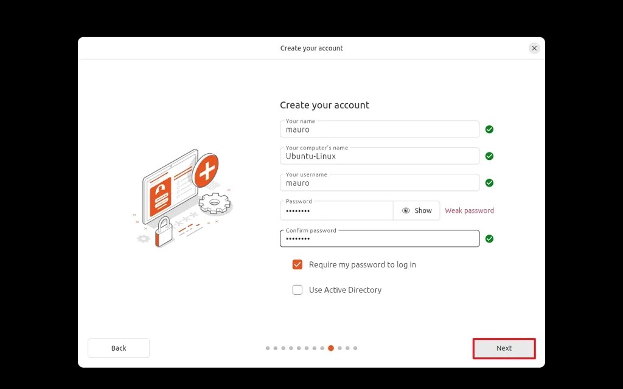Select the Confirm password field
Screen dimensions: 623x389
(379, 238)
